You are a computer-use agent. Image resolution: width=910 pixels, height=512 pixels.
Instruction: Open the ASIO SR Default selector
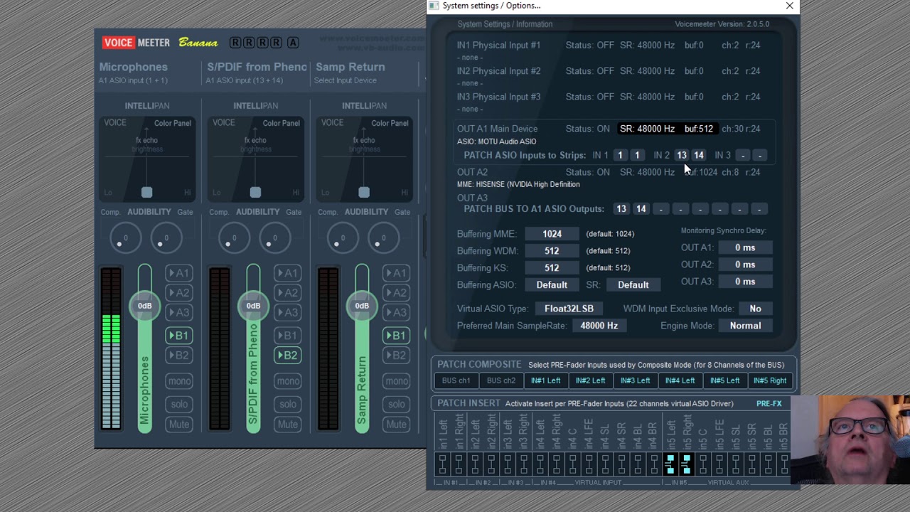click(x=633, y=285)
